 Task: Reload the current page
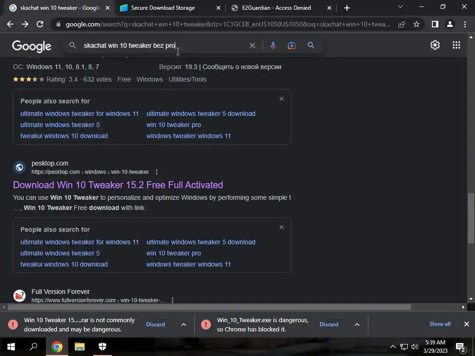point(40,24)
